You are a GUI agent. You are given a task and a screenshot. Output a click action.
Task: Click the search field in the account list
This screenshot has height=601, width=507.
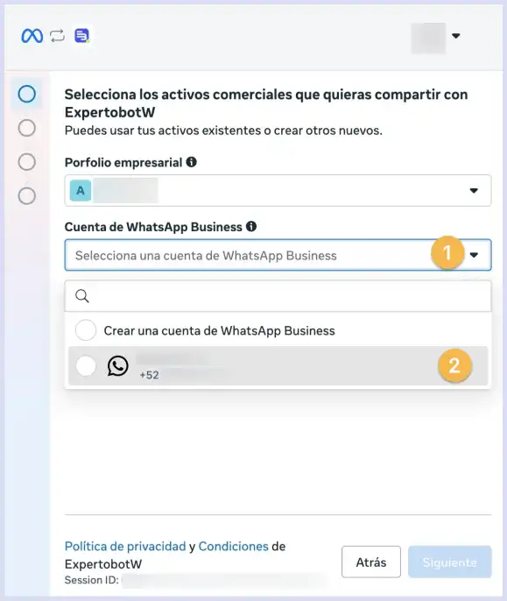coord(278,296)
